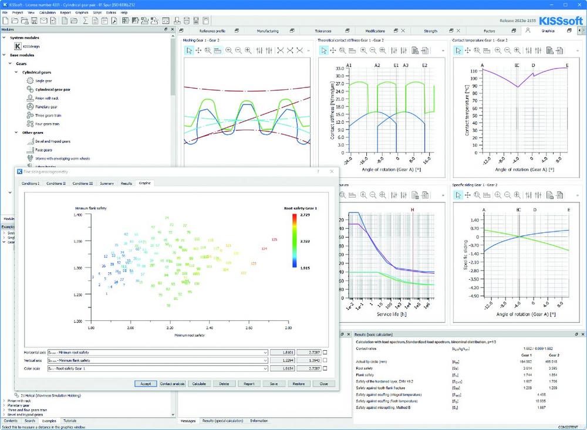The height and width of the screenshot is (430, 587).
Task: Open the Tolerances tab
Action: (323, 31)
